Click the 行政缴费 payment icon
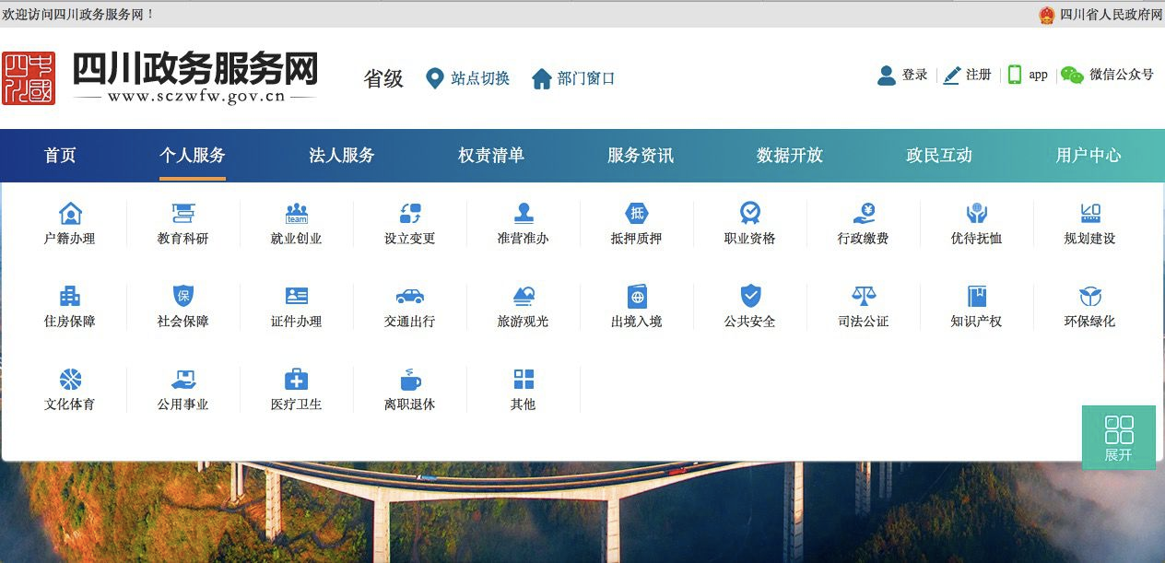Image resolution: width=1165 pixels, height=563 pixels. coord(864,214)
